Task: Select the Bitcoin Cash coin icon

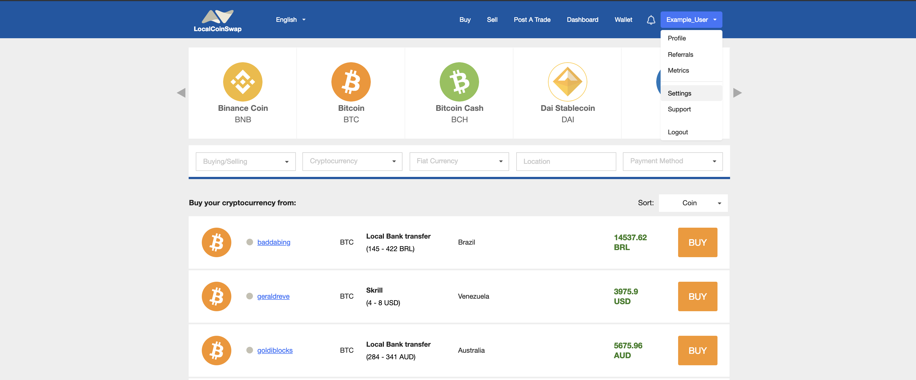Action: (x=459, y=82)
